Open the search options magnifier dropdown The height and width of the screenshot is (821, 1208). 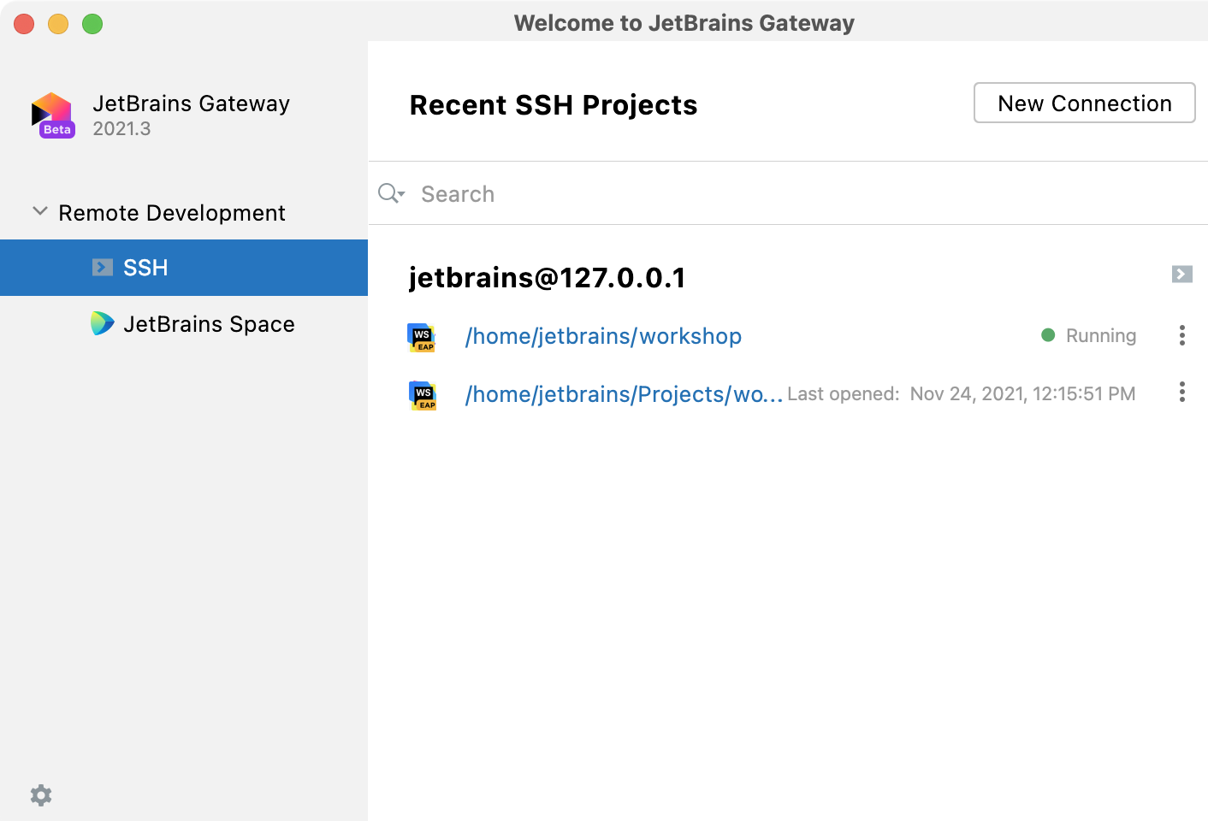coord(391,194)
